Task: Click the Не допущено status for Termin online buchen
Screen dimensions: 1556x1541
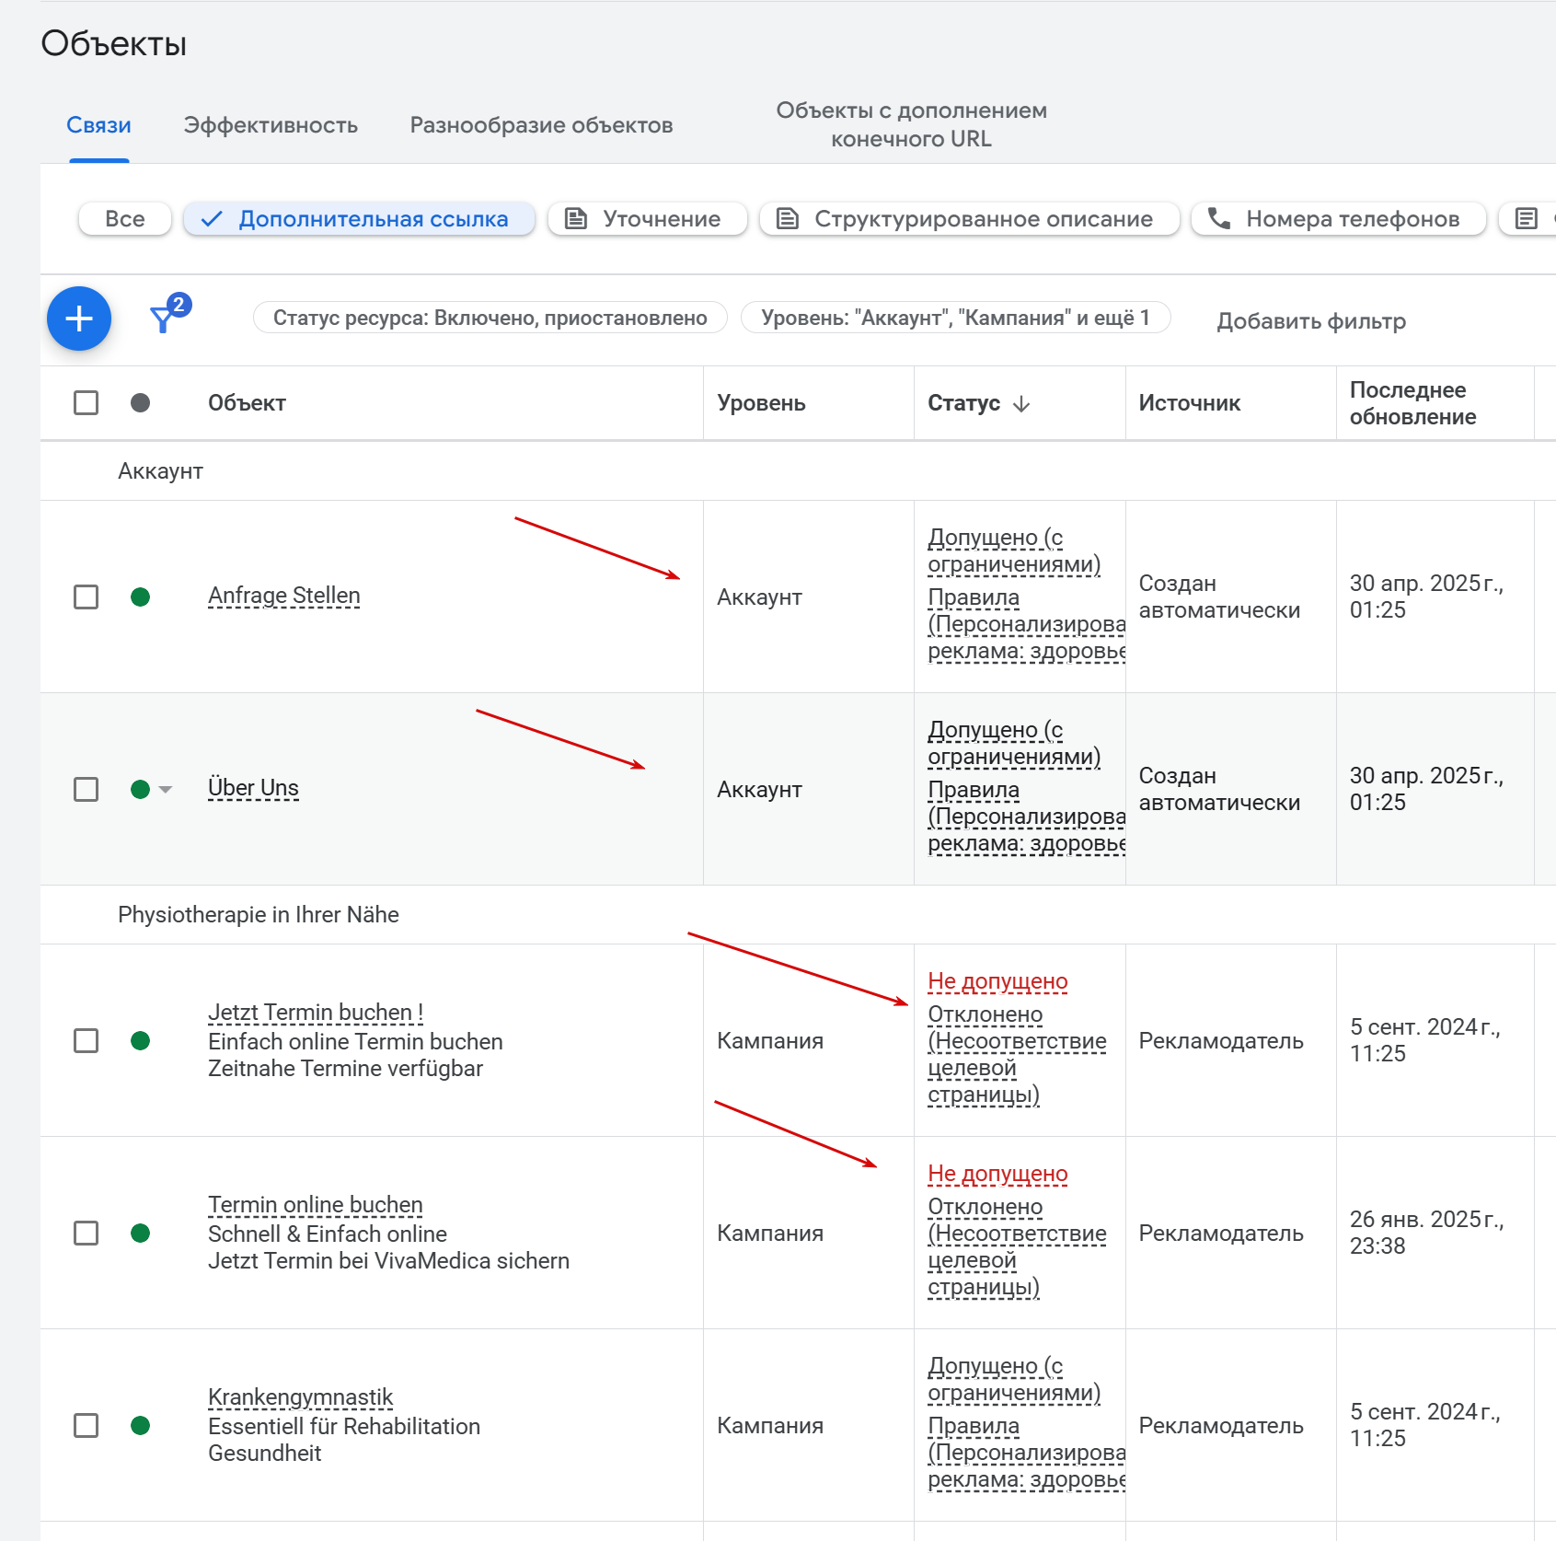Action: click(997, 1174)
